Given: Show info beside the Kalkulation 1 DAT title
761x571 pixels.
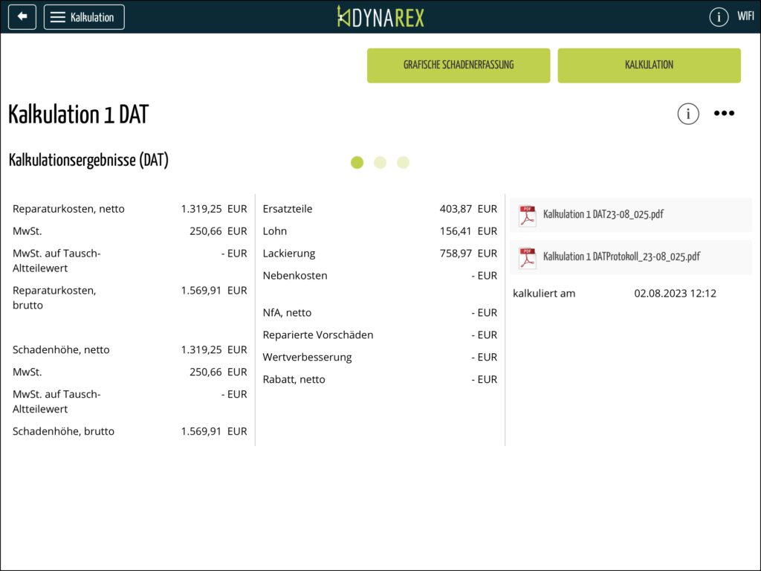Looking at the screenshot, I should [688, 114].
